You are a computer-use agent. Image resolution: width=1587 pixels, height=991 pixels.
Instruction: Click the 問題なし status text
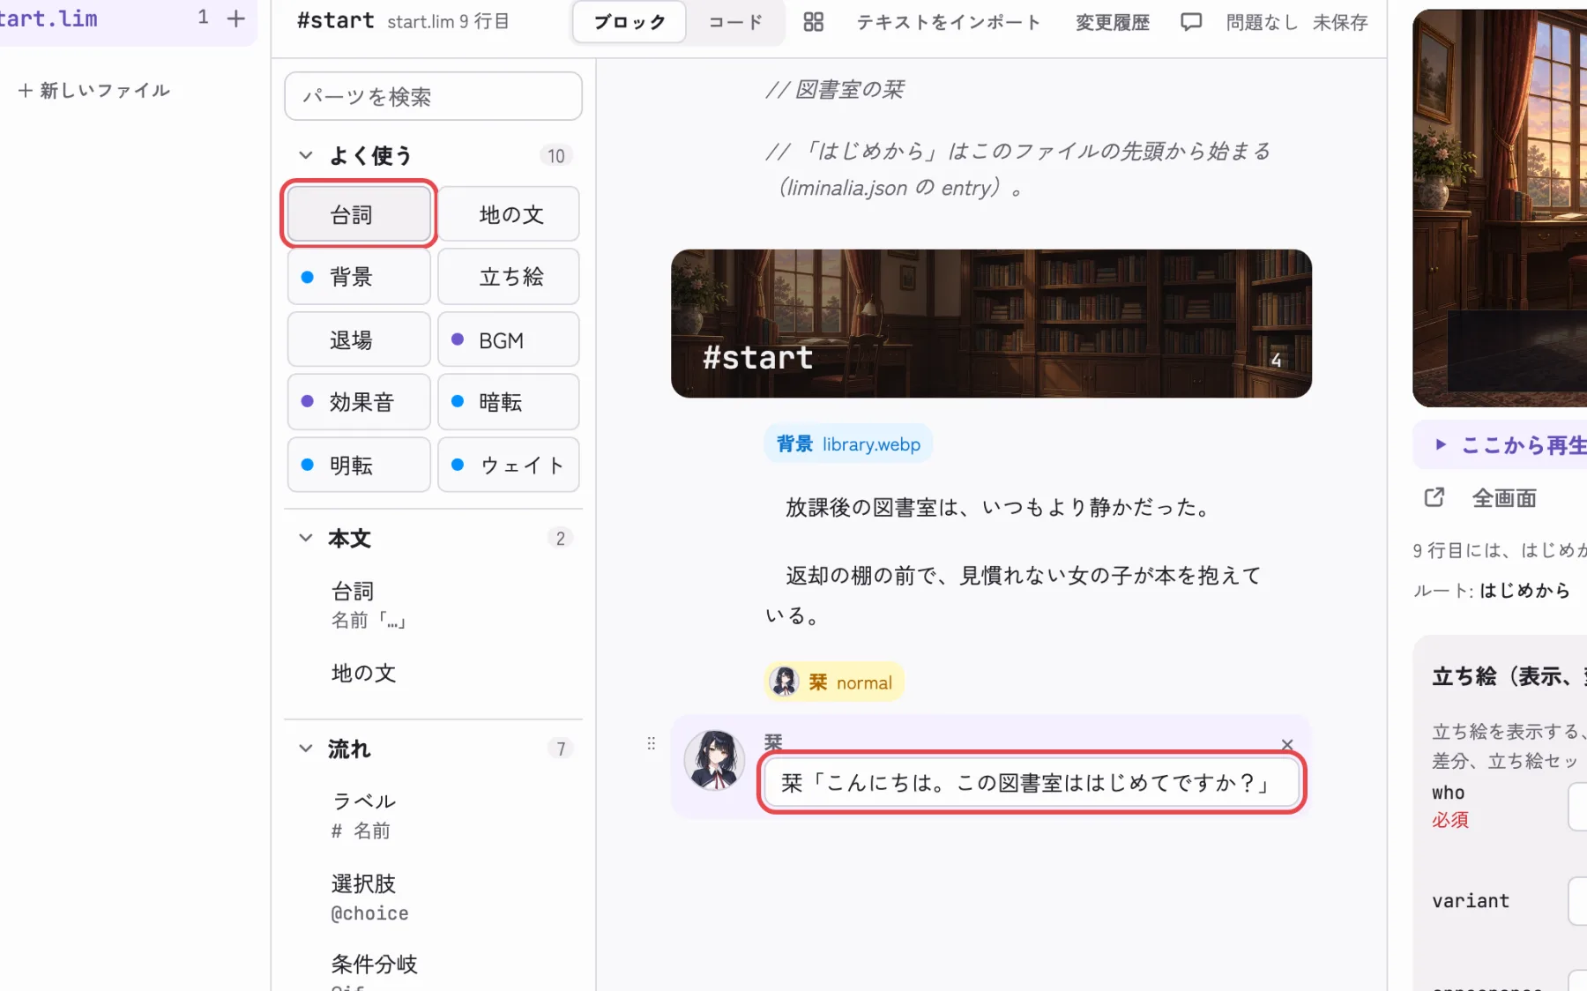(1263, 22)
